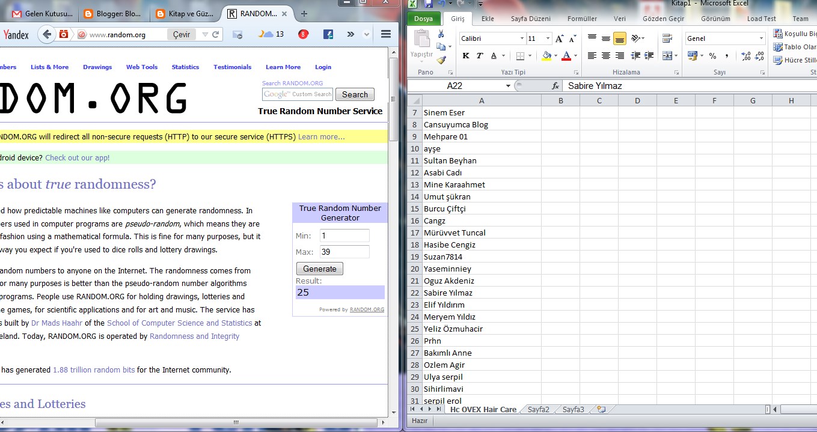817x432 pixels.
Task: Click the Borders icon in Yazı Tipi
Action: [520, 56]
